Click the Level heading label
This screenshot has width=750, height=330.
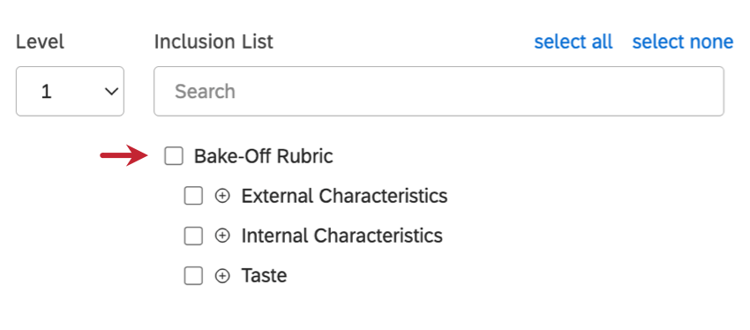pyautogui.click(x=40, y=42)
